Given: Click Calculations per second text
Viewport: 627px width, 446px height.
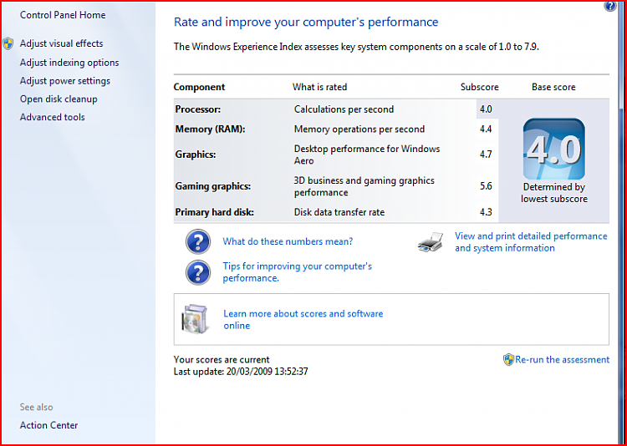Looking at the screenshot, I should tap(344, 109).
